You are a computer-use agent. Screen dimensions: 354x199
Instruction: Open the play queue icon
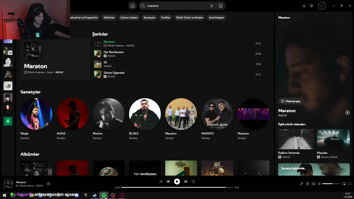pyautogui.click(x=308, y=184)
